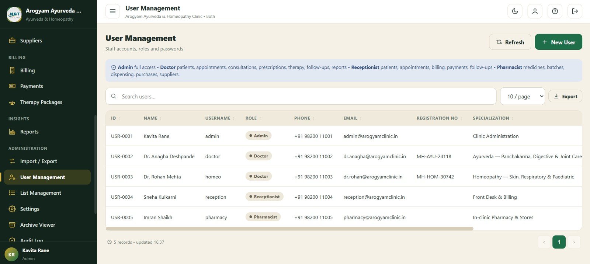Image resolution: width=590 pixels, height=264 pixels.
Task: Click the clinic logo in sidebar
Action: [14, 14]
